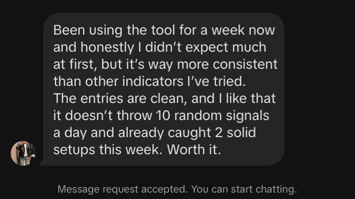Click the word 'caught' in the message

(x=189, y=133)
